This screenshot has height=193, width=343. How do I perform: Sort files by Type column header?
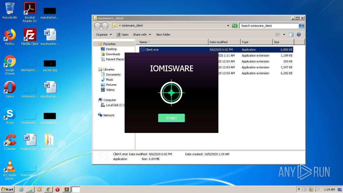[x=256, y=42]
